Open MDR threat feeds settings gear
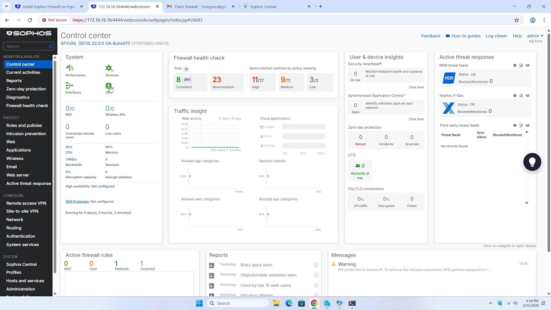551x310 pixels. coord(515,65)
